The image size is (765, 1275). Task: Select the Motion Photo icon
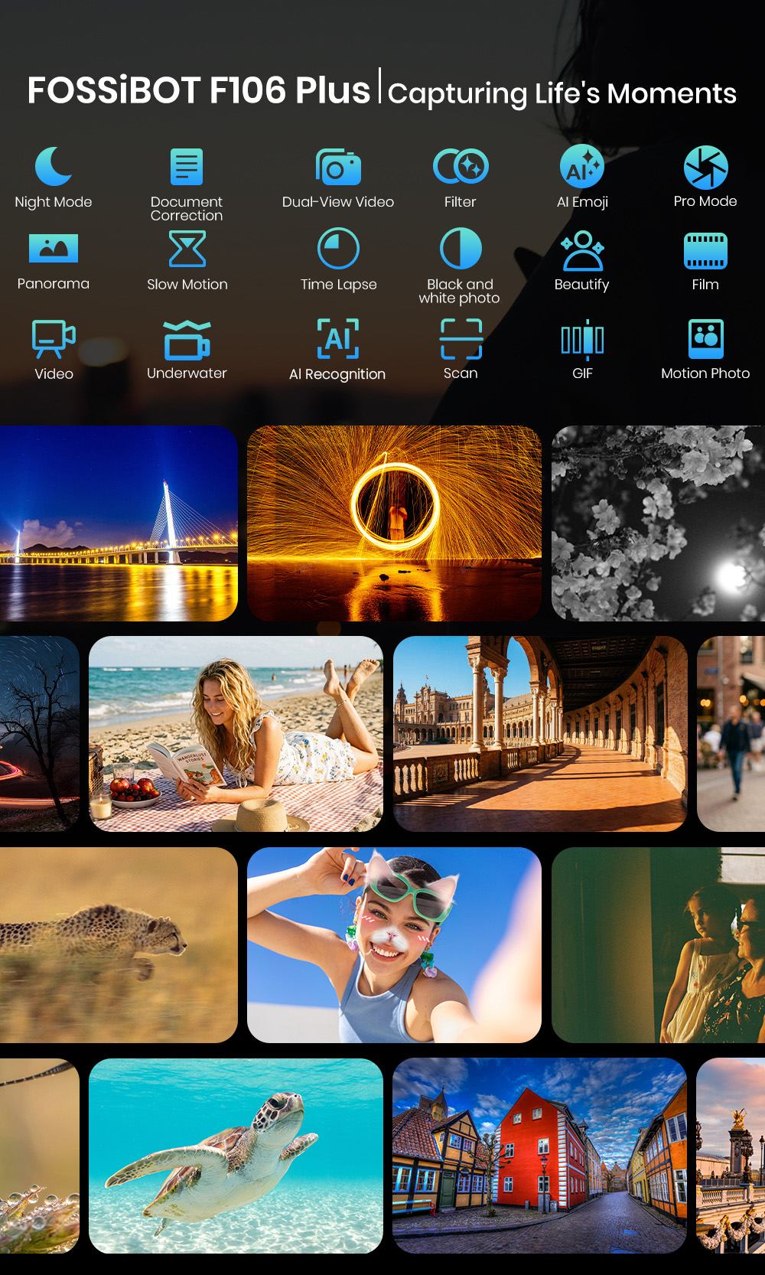click(705, 339)
